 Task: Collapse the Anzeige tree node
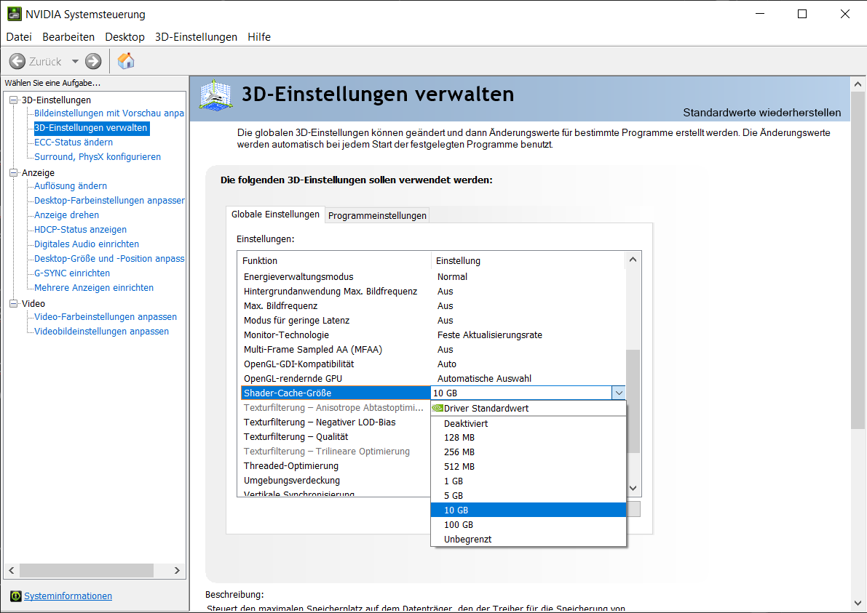click(x=13, y=173)
